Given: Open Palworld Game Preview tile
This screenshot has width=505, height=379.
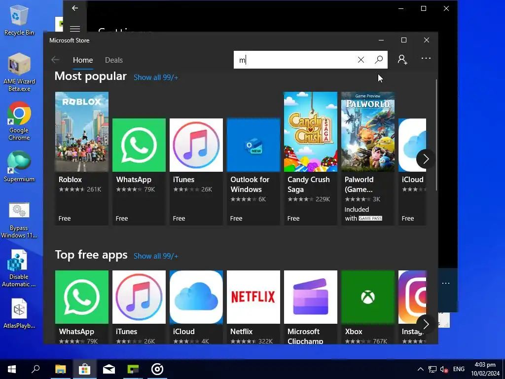Looking at the screenshot, I should [x=368, y=158].
